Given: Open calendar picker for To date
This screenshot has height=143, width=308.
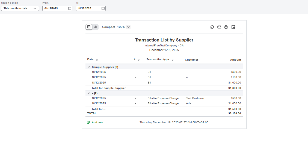Looking at the screenshot, I should click(103, 8).
